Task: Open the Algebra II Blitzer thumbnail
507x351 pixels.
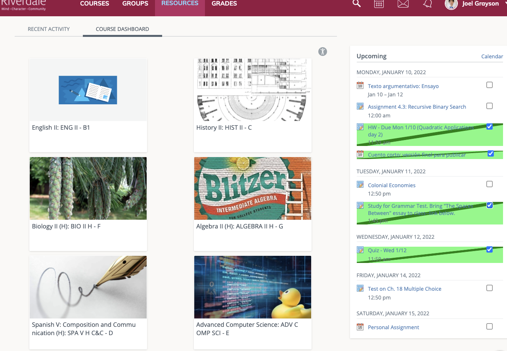Action: click(253, 188)
